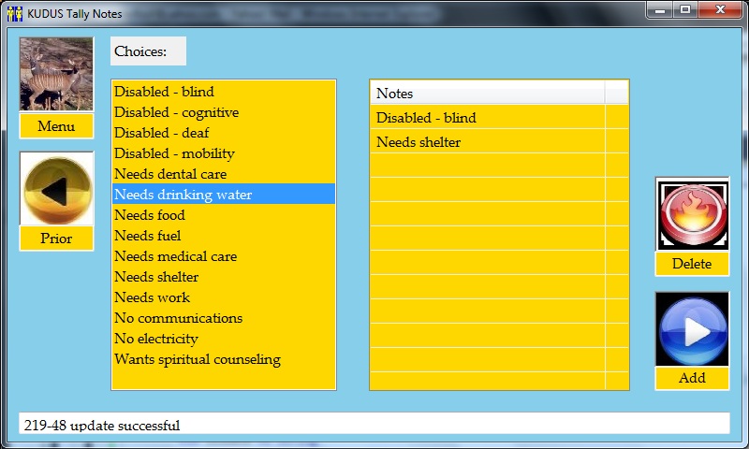Click the kudu antelope Menu image
749x449 pixels.
pyautogui.click(x=56, y=75)
